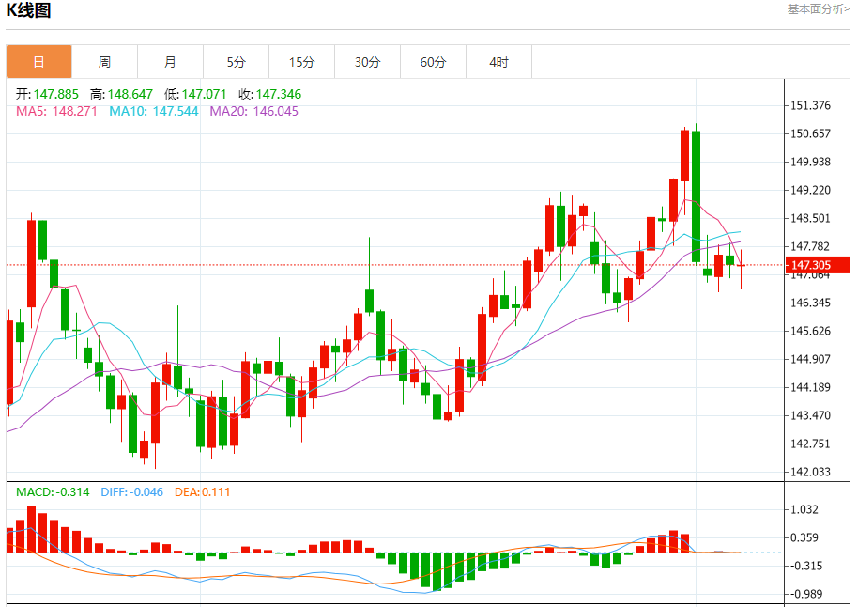The width and height of the screenshot is (858, 607).
Task: Click the K线图 heading
Action: [28, 10]
